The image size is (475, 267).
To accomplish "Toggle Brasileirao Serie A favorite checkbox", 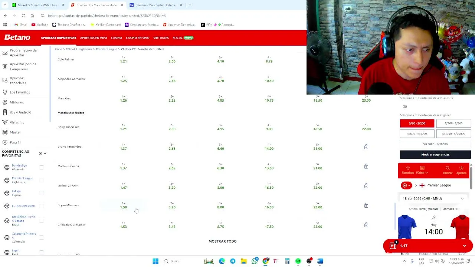I will tap(42, 221).
